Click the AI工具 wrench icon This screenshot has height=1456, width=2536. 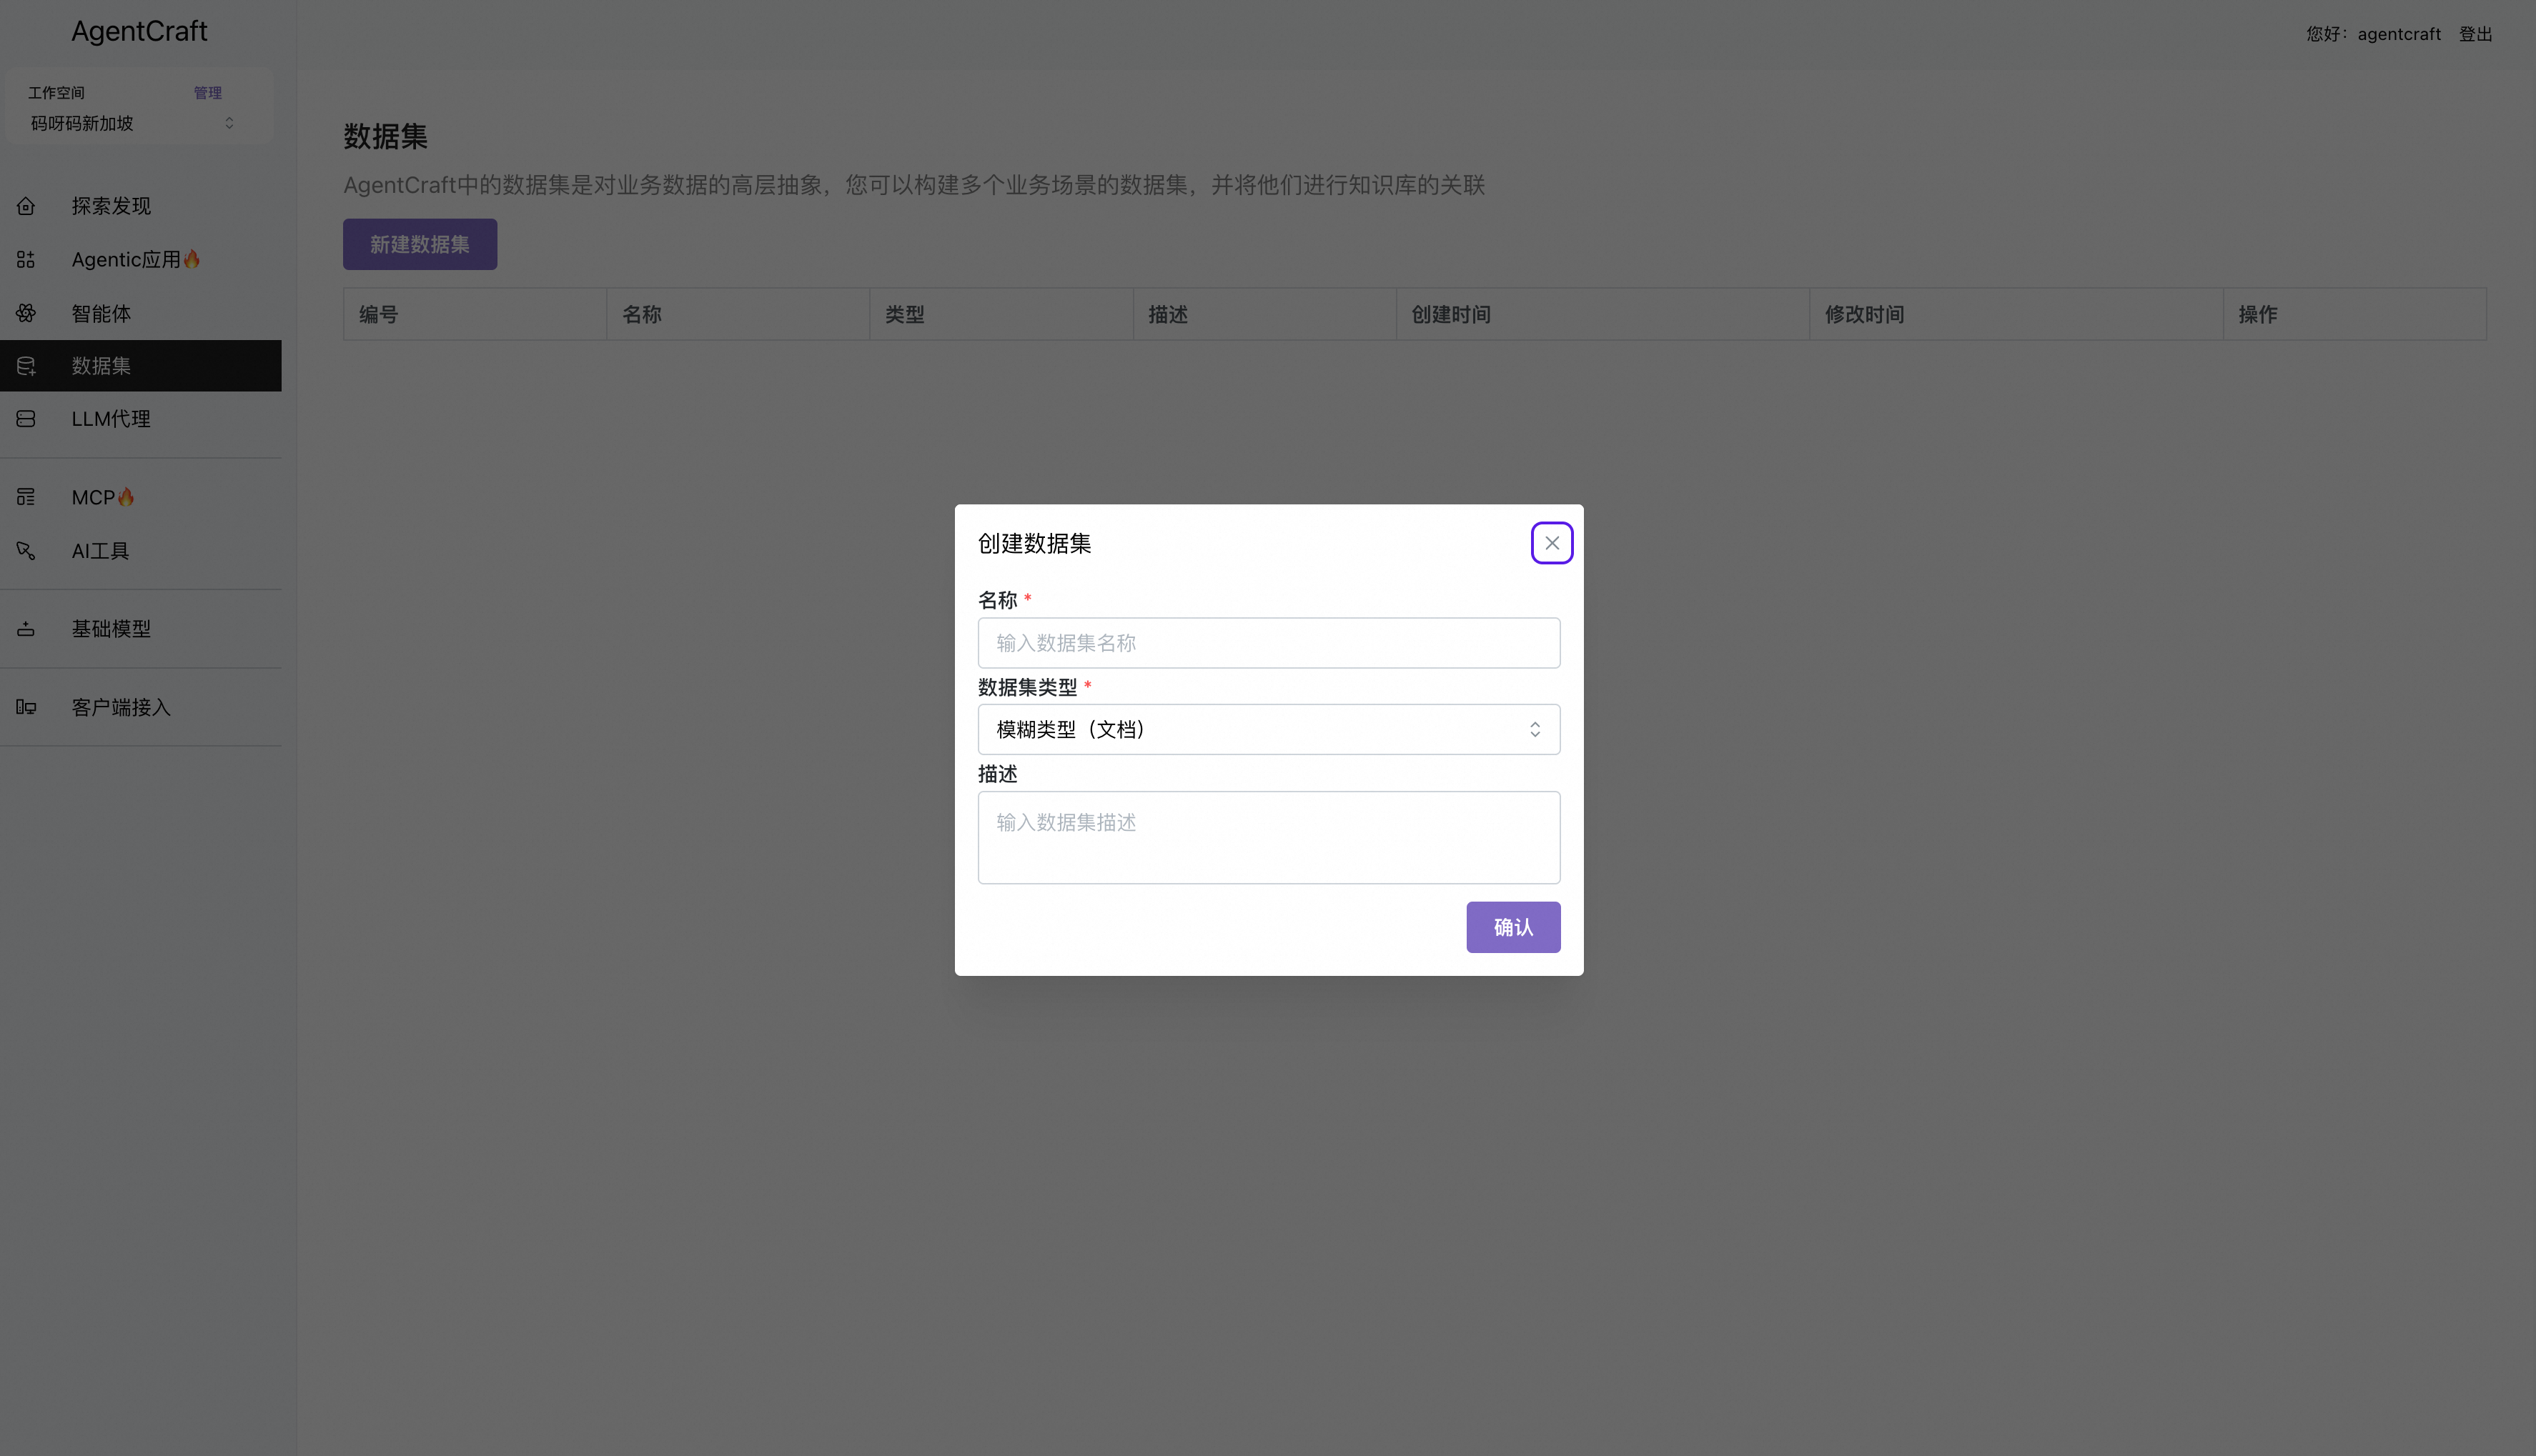point(26,551)
